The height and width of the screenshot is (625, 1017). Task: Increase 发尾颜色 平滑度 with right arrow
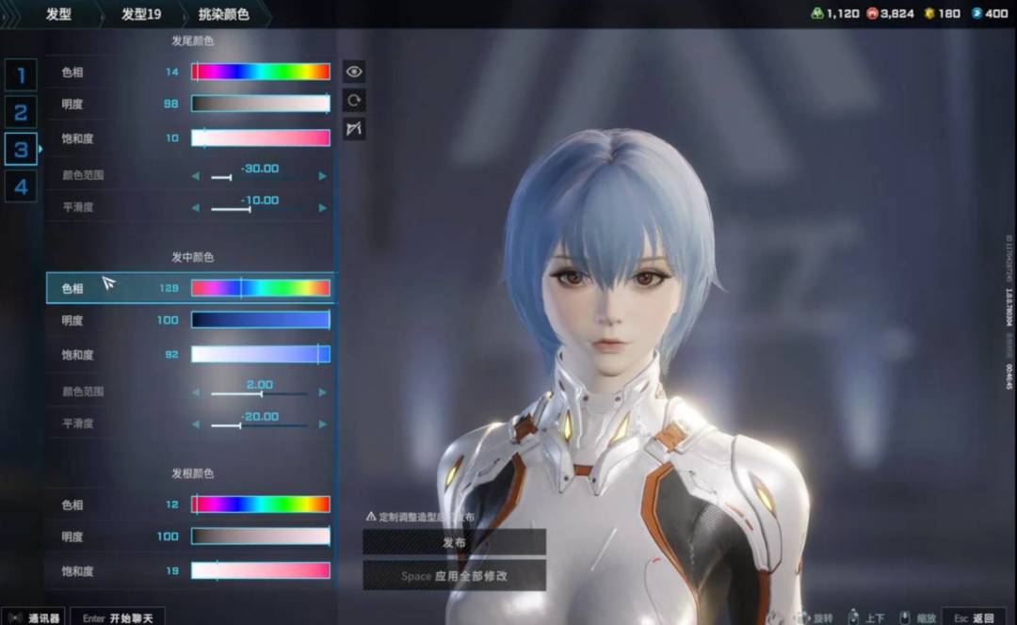click(x=322, y=207)
